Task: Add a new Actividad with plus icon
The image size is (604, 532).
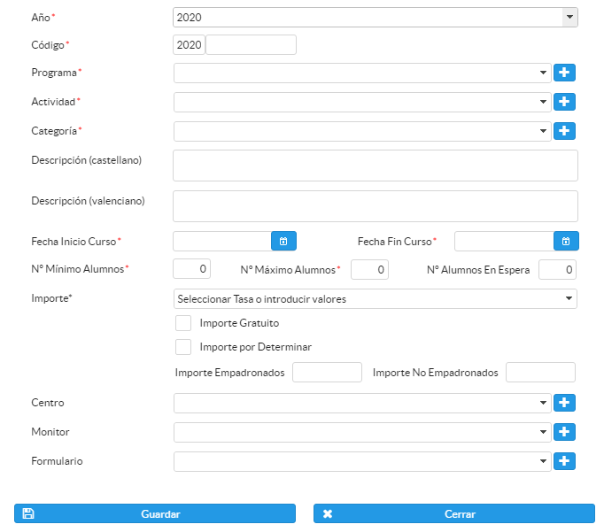Action: 564,102
